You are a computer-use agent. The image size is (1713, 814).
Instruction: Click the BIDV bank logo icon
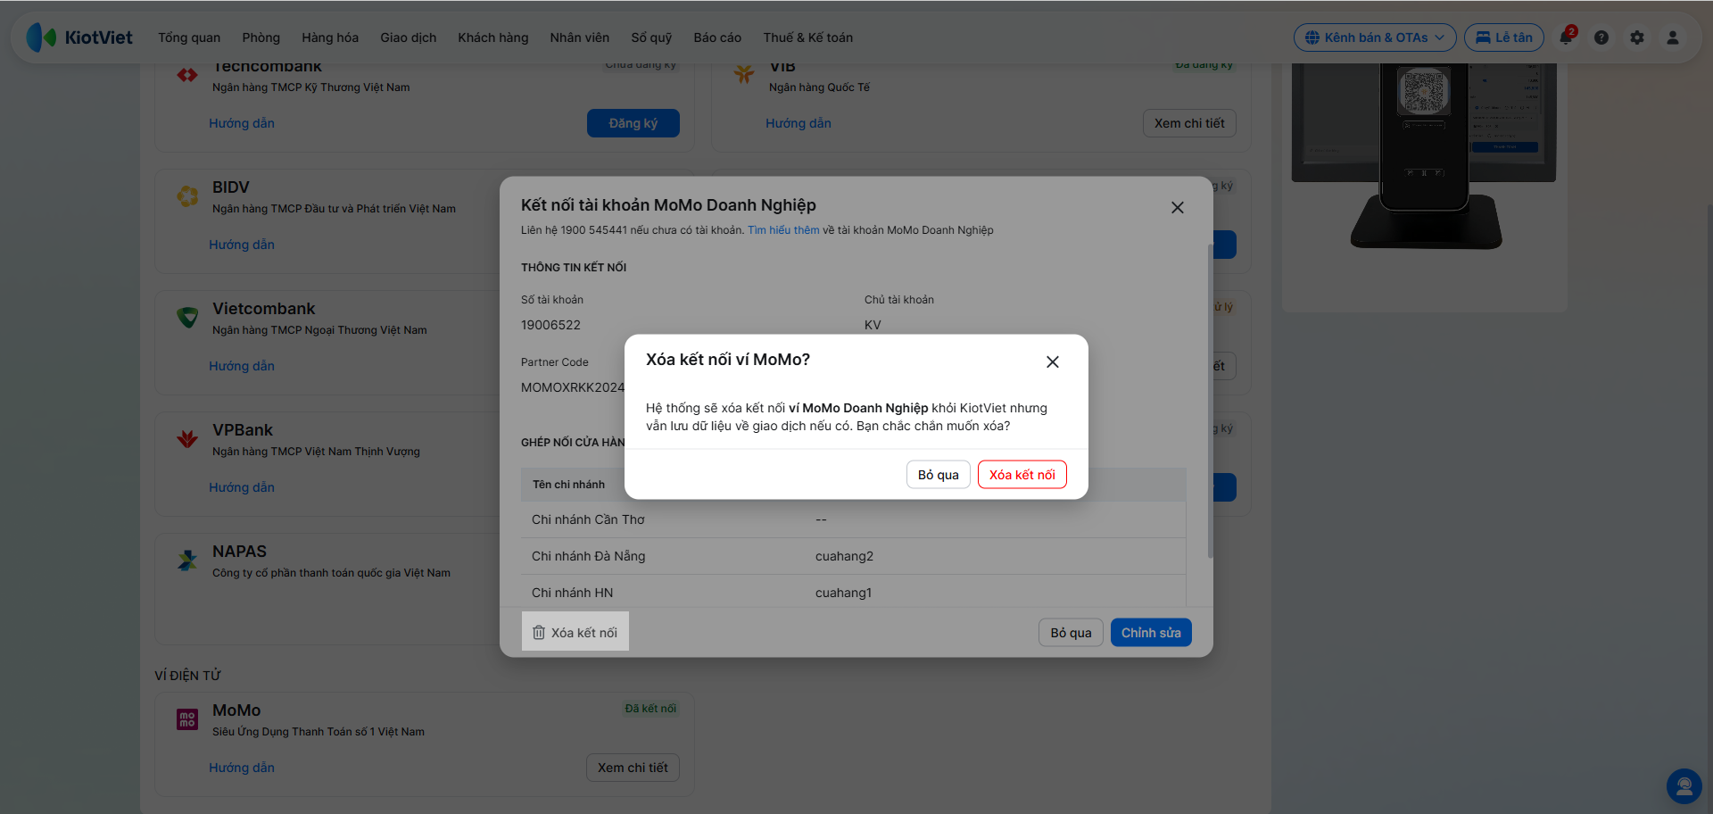click(x=187, y=196)
